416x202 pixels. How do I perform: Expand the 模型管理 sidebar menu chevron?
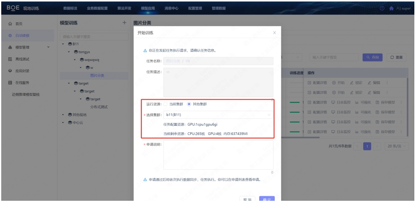coord(49,47)
